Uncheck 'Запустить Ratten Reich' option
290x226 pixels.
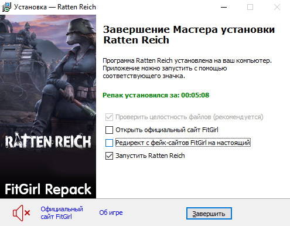(109, 156)
